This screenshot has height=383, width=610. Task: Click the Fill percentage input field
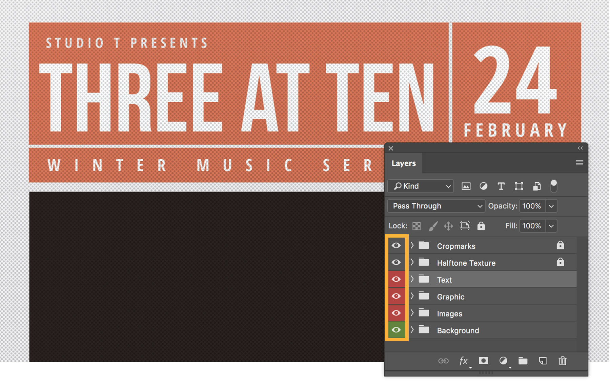(x=532, y=226)
